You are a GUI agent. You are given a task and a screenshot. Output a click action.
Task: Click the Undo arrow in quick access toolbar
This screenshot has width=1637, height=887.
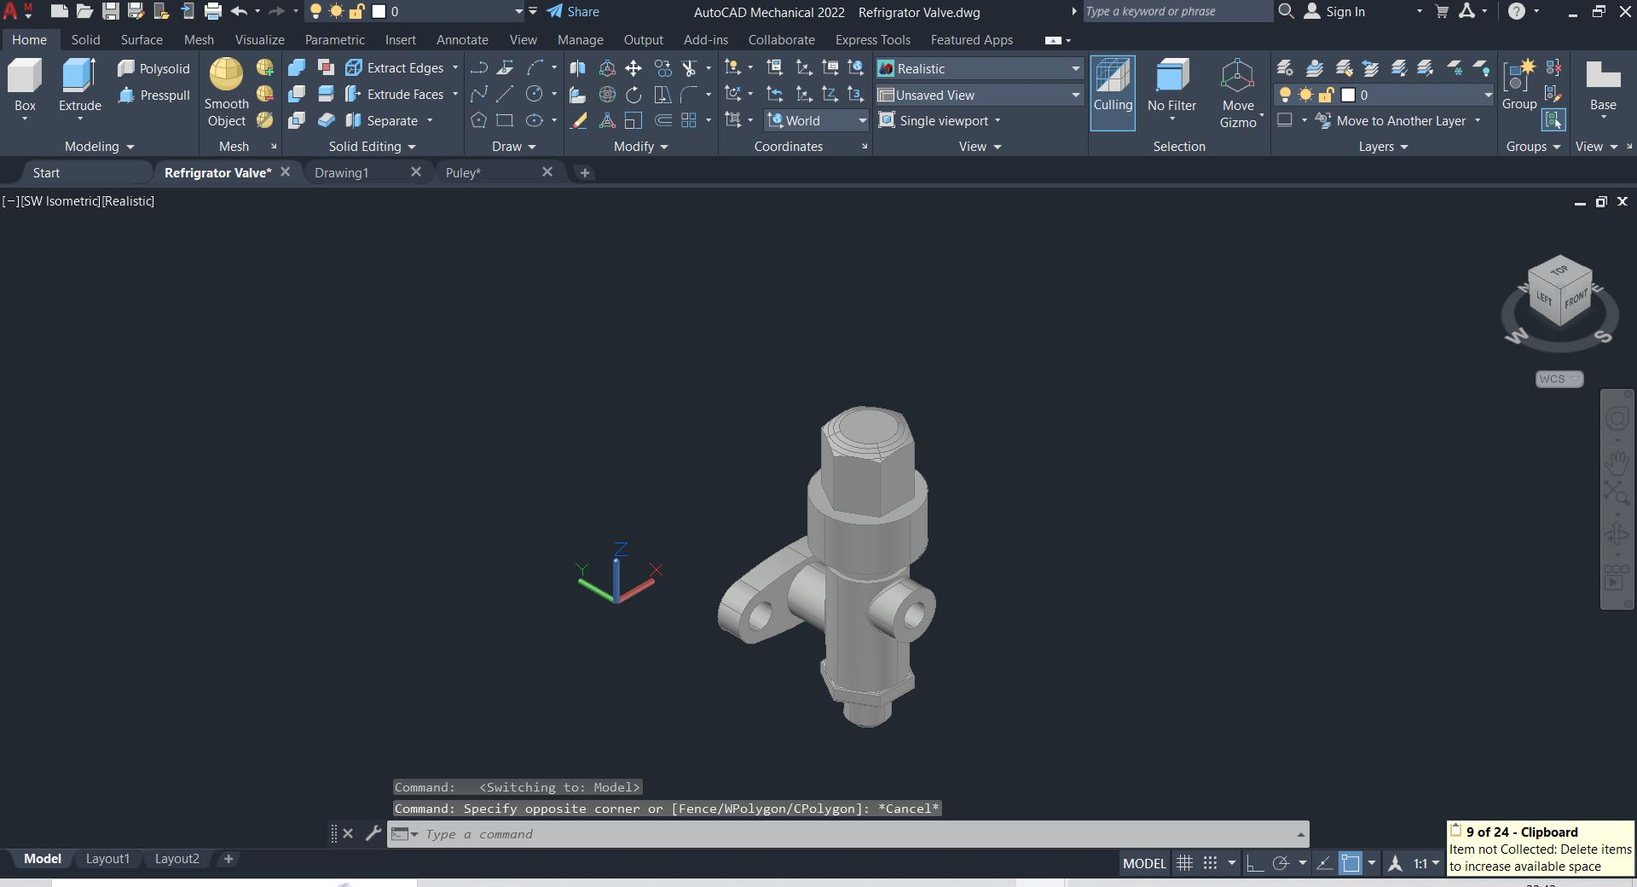(x=239, y=12)
